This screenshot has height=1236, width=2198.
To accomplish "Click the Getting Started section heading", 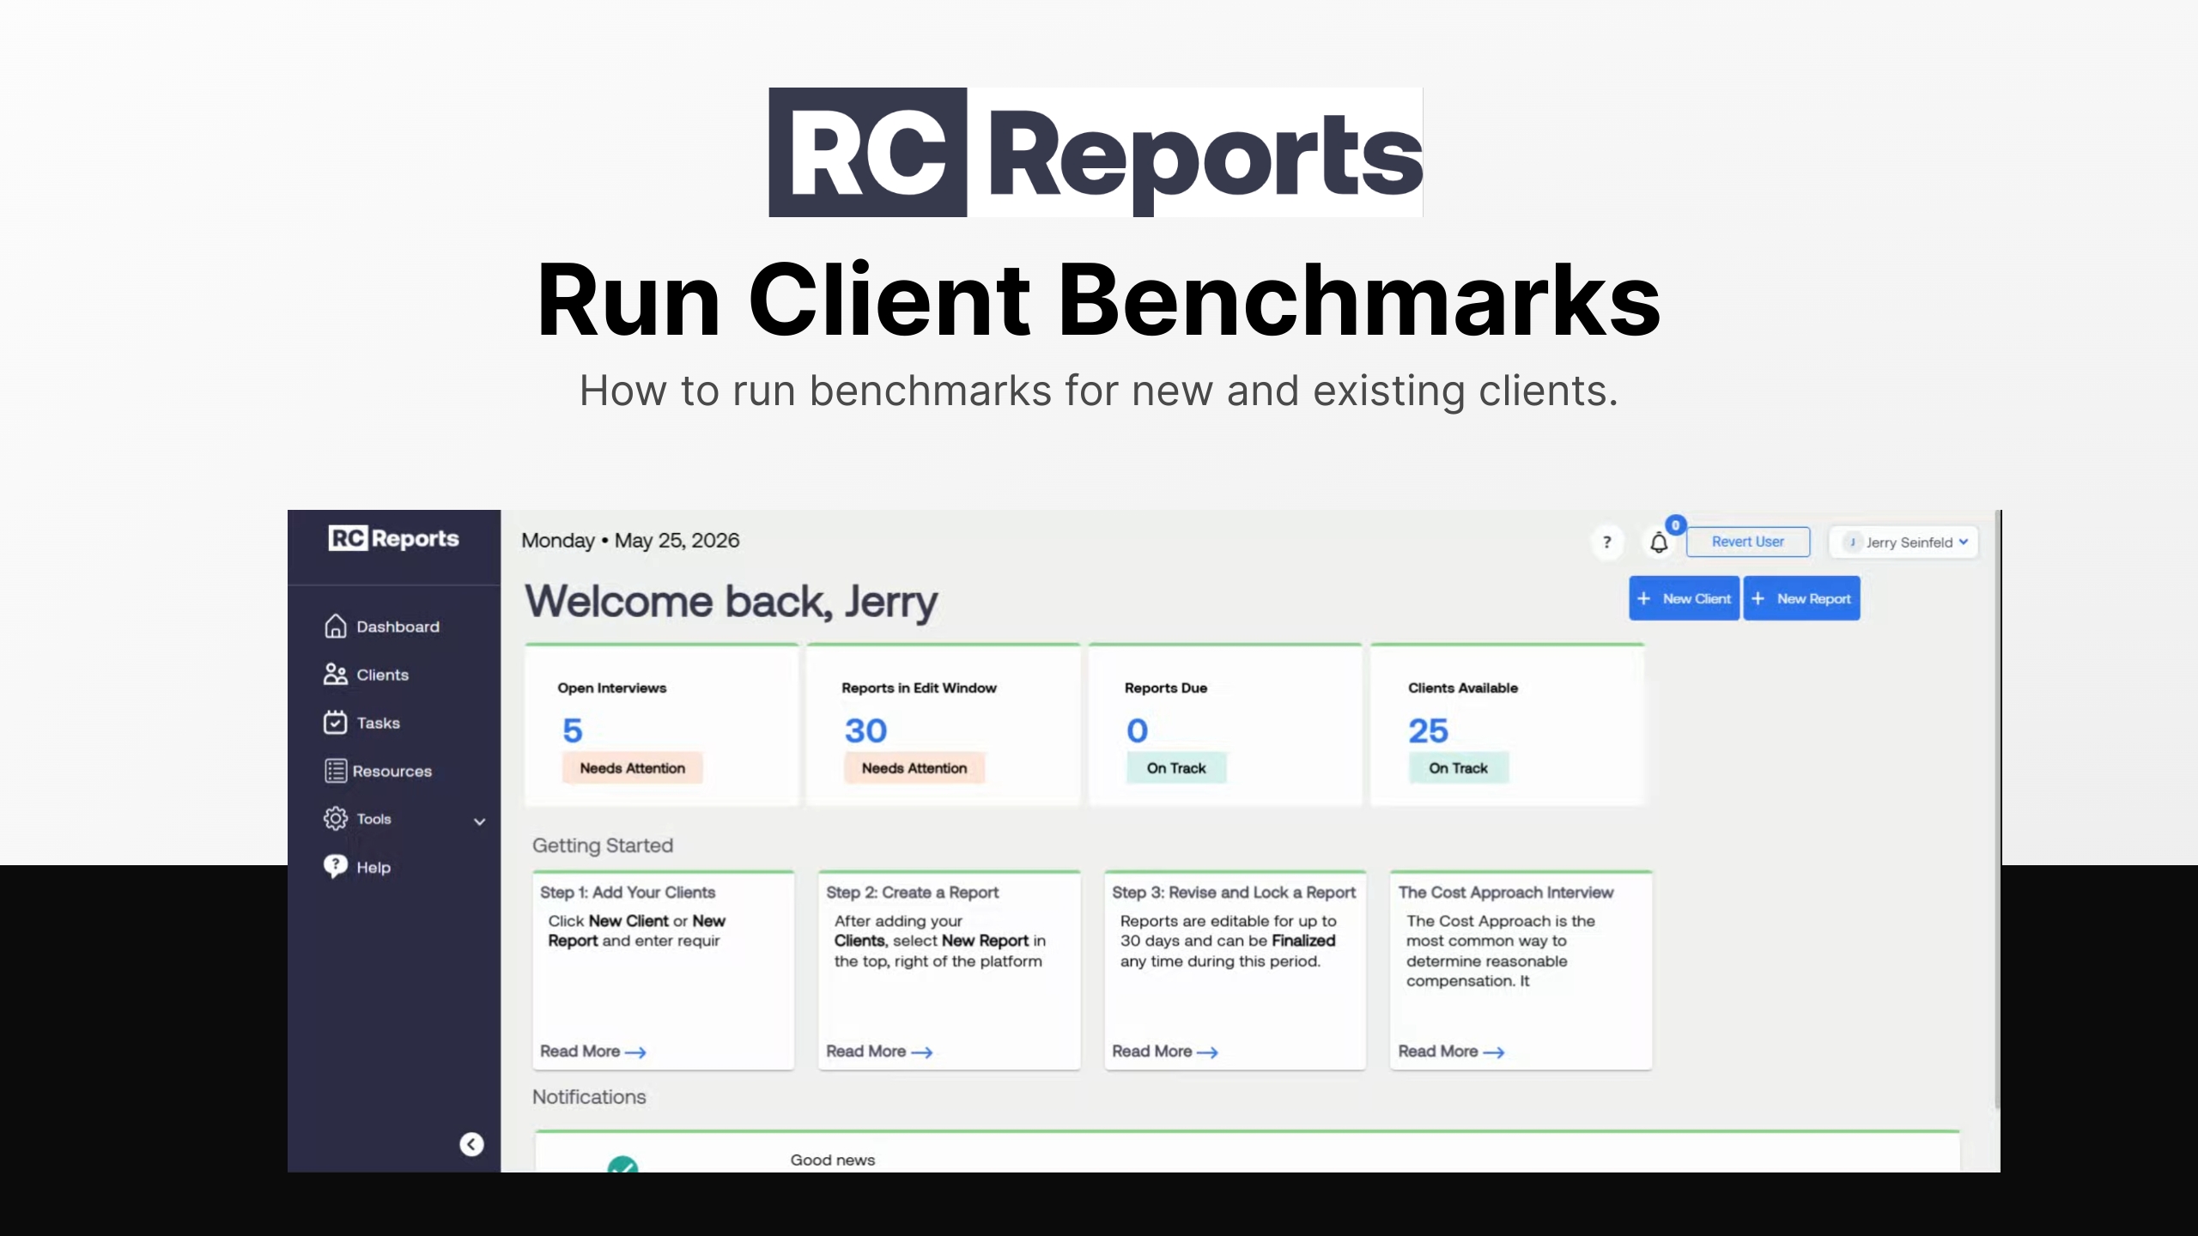I will pyautogui.click(x=603, y=845).
